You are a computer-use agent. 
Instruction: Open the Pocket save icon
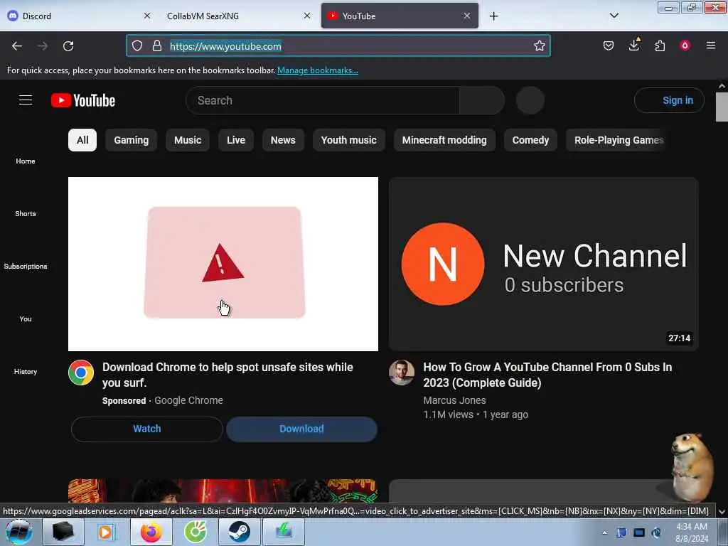609,45
